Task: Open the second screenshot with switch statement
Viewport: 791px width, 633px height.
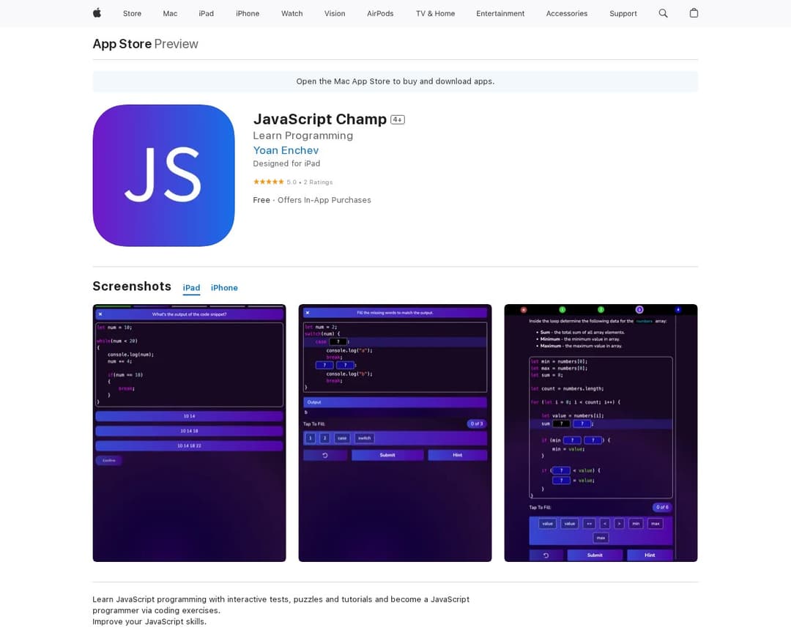Action: click(395, 432)
